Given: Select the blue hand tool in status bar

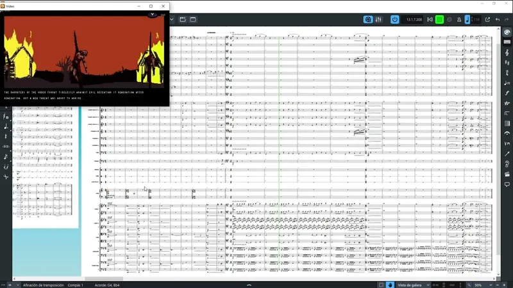Looking at the screenshot, I should point(390,285).
